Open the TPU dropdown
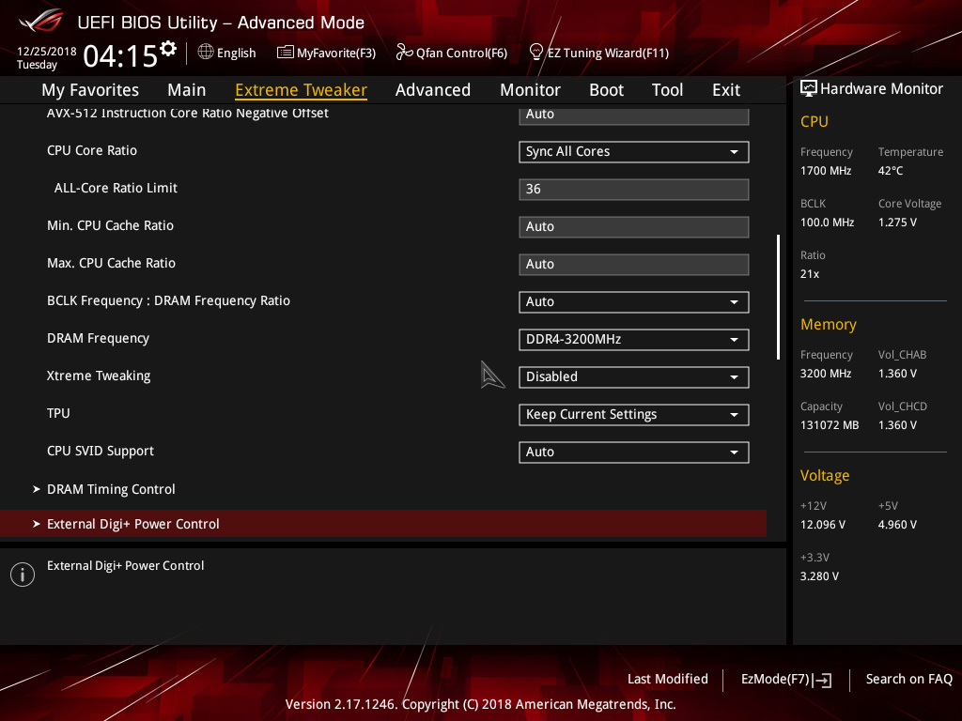 [633, 415]
